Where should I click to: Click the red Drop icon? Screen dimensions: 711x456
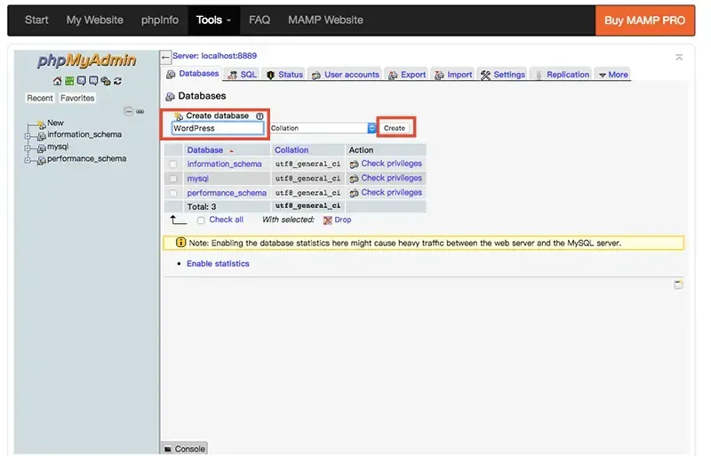(327, 220)
